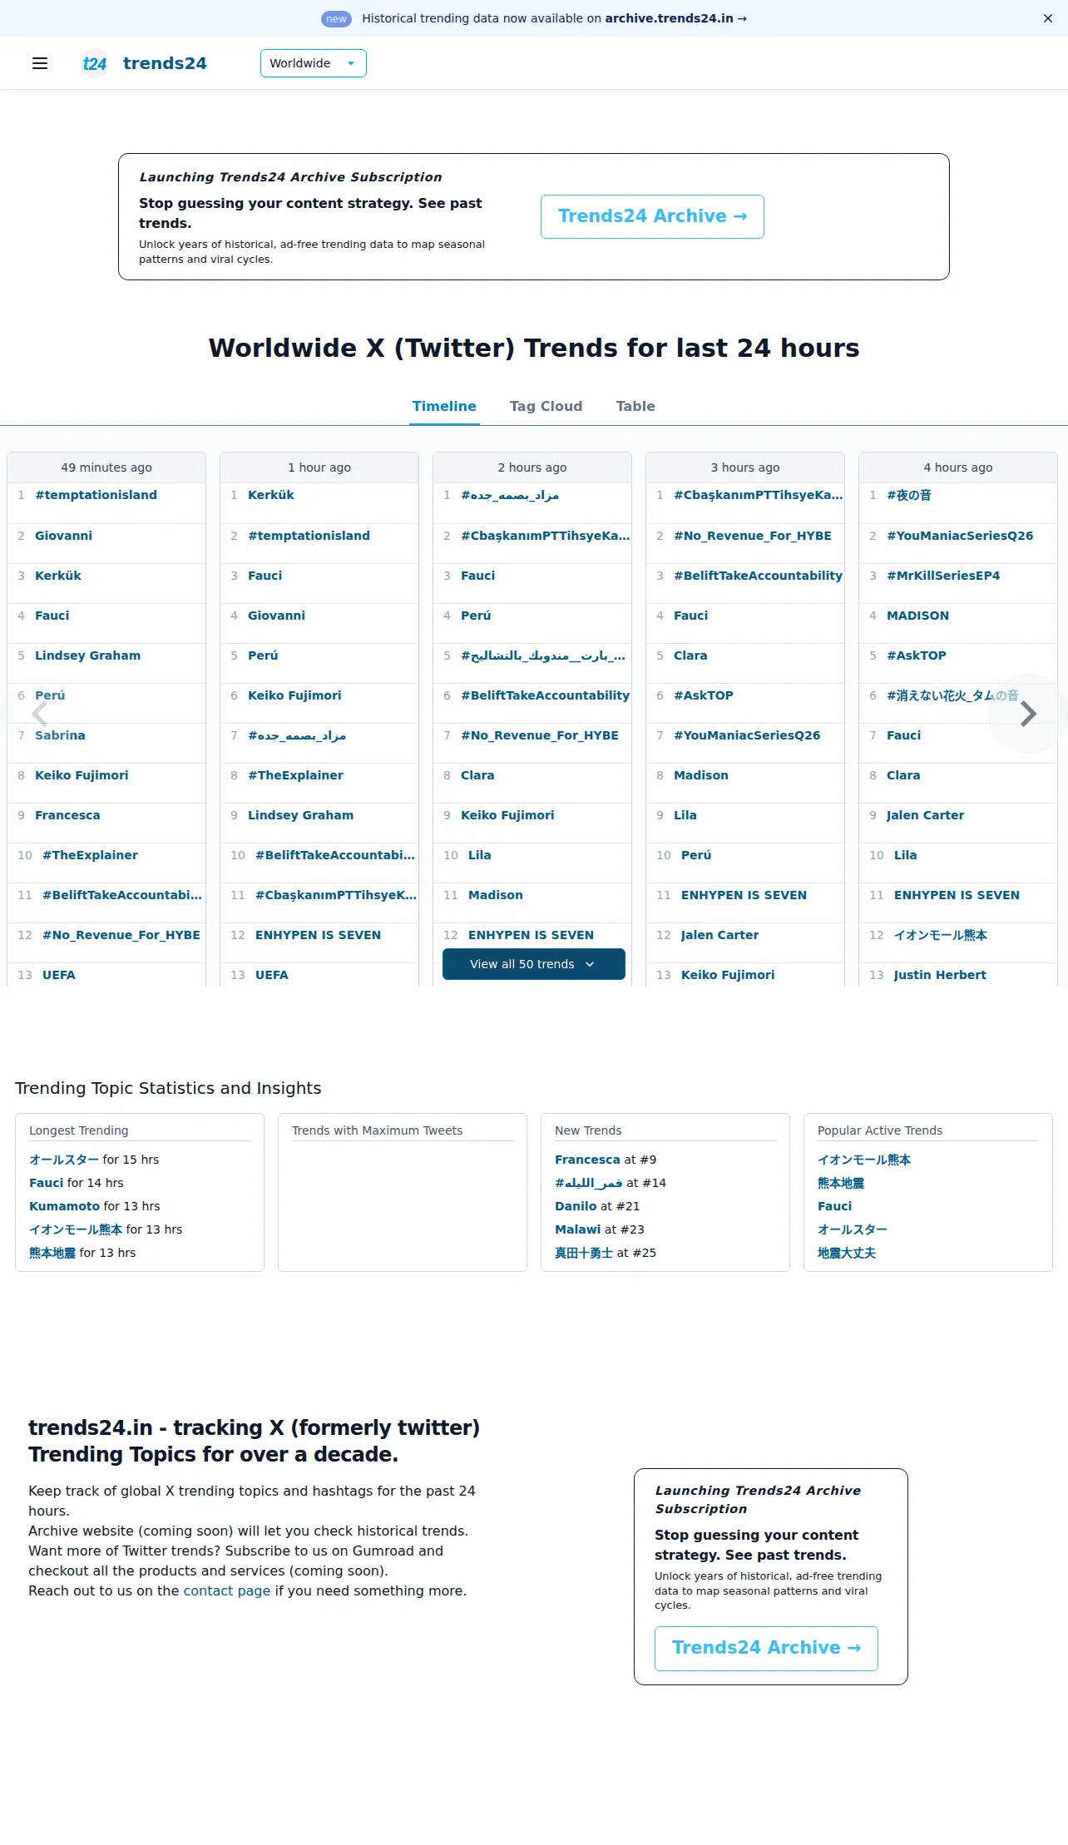
Task: Open 地震大丈夫 in Popular Active Trends
Action: click(847, 1253)
